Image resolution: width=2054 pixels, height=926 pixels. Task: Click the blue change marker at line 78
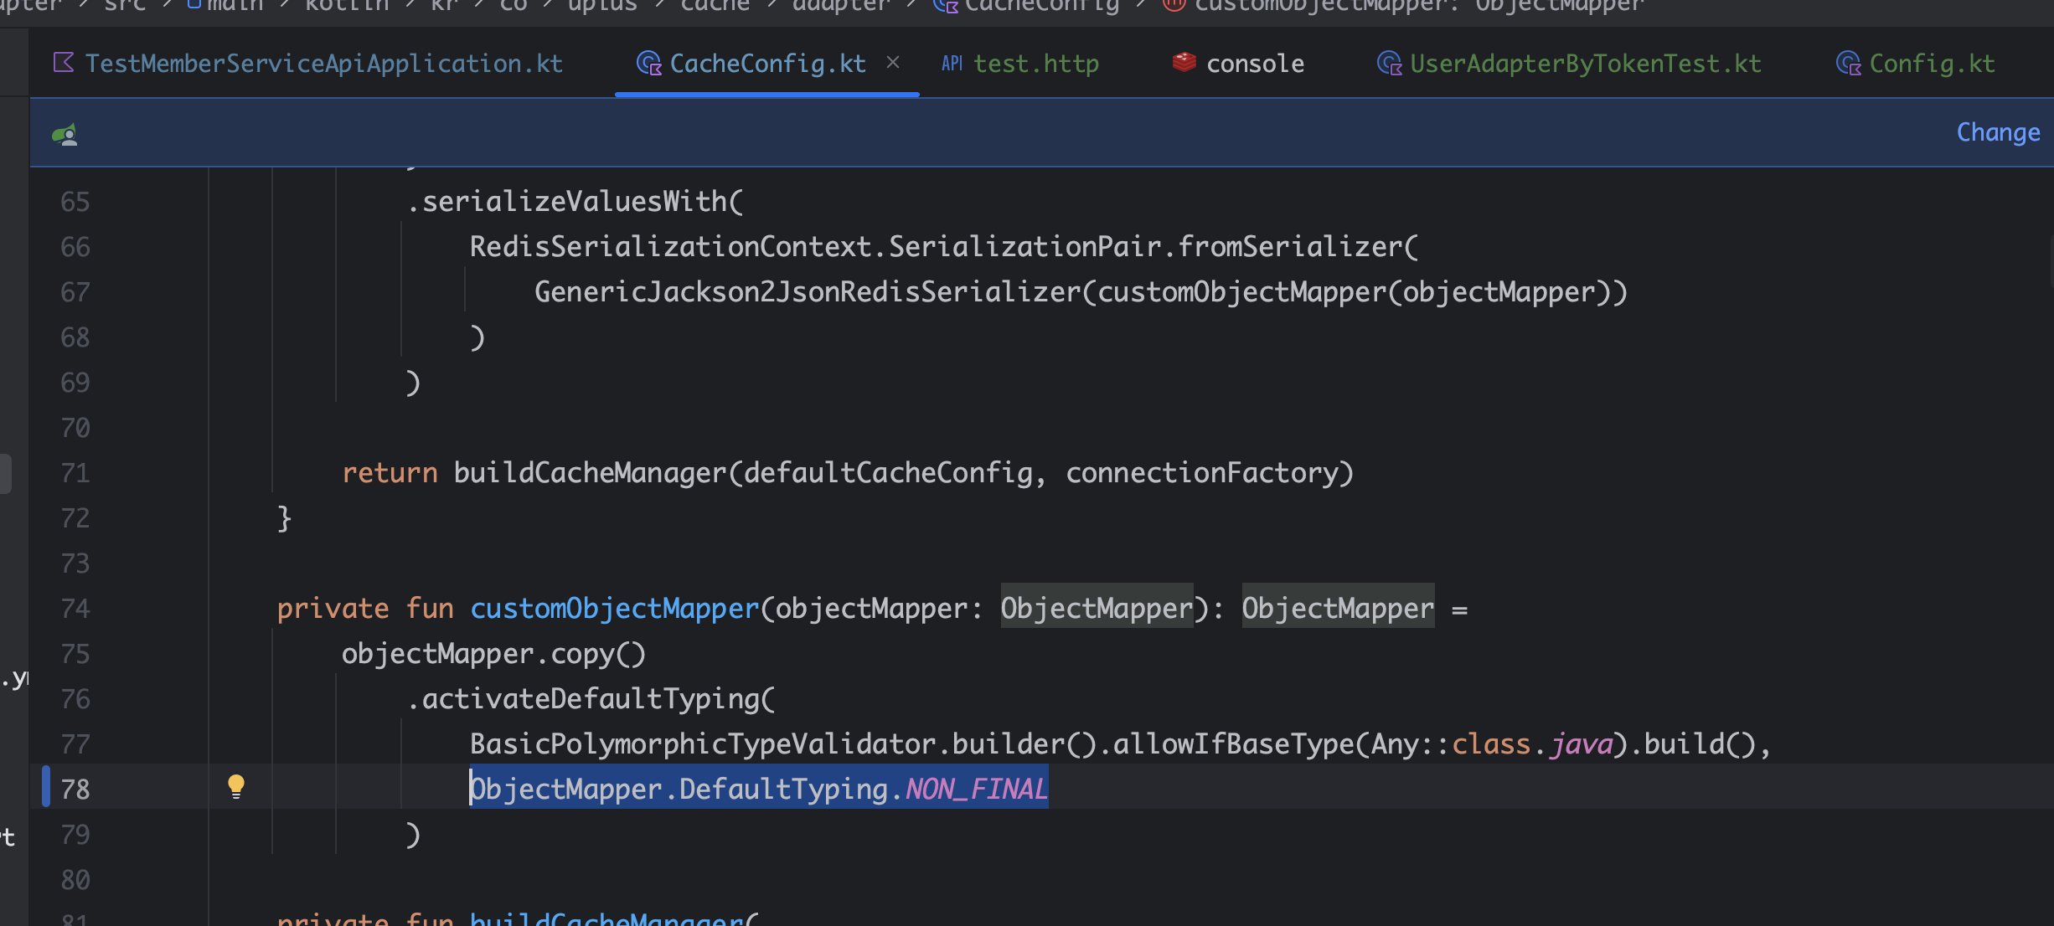click(x=46, y=787)
